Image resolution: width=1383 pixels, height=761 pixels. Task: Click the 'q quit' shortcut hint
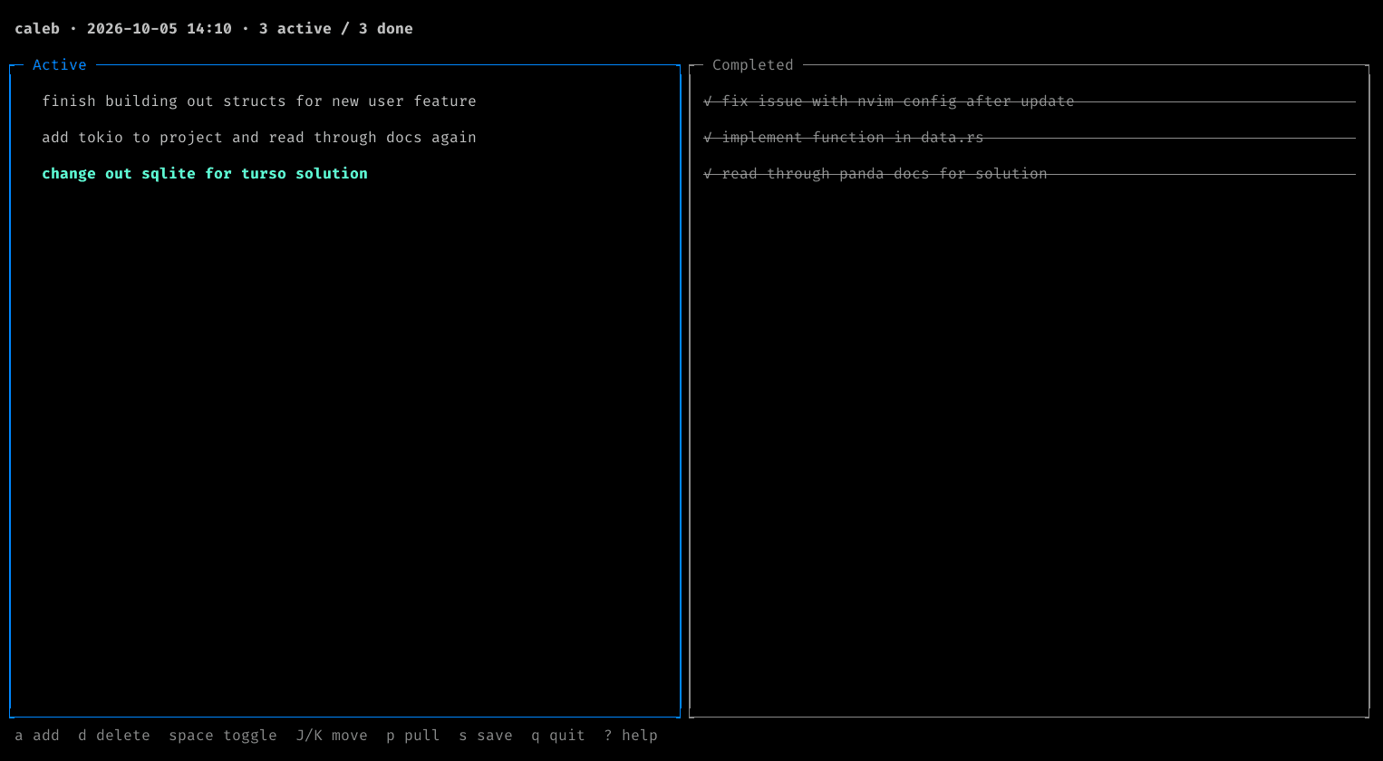pos(558,736)
